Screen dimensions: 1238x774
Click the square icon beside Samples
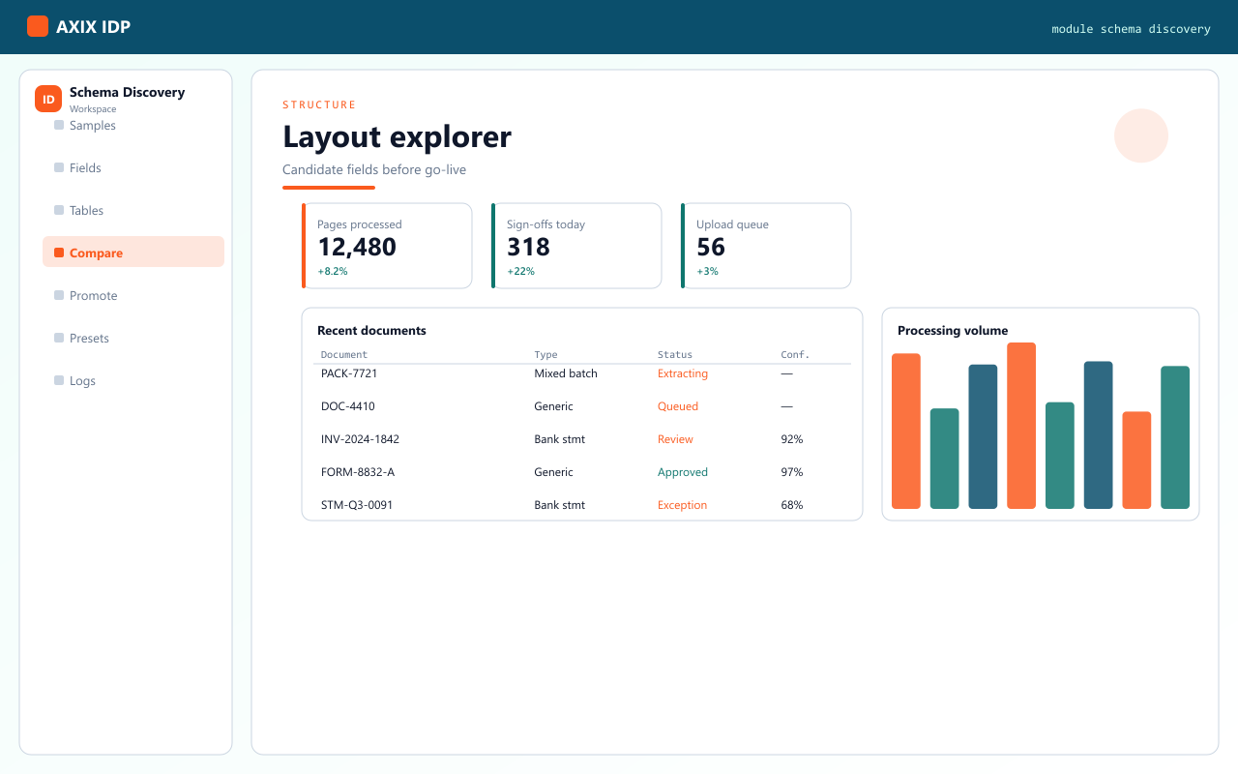point(59,126)
